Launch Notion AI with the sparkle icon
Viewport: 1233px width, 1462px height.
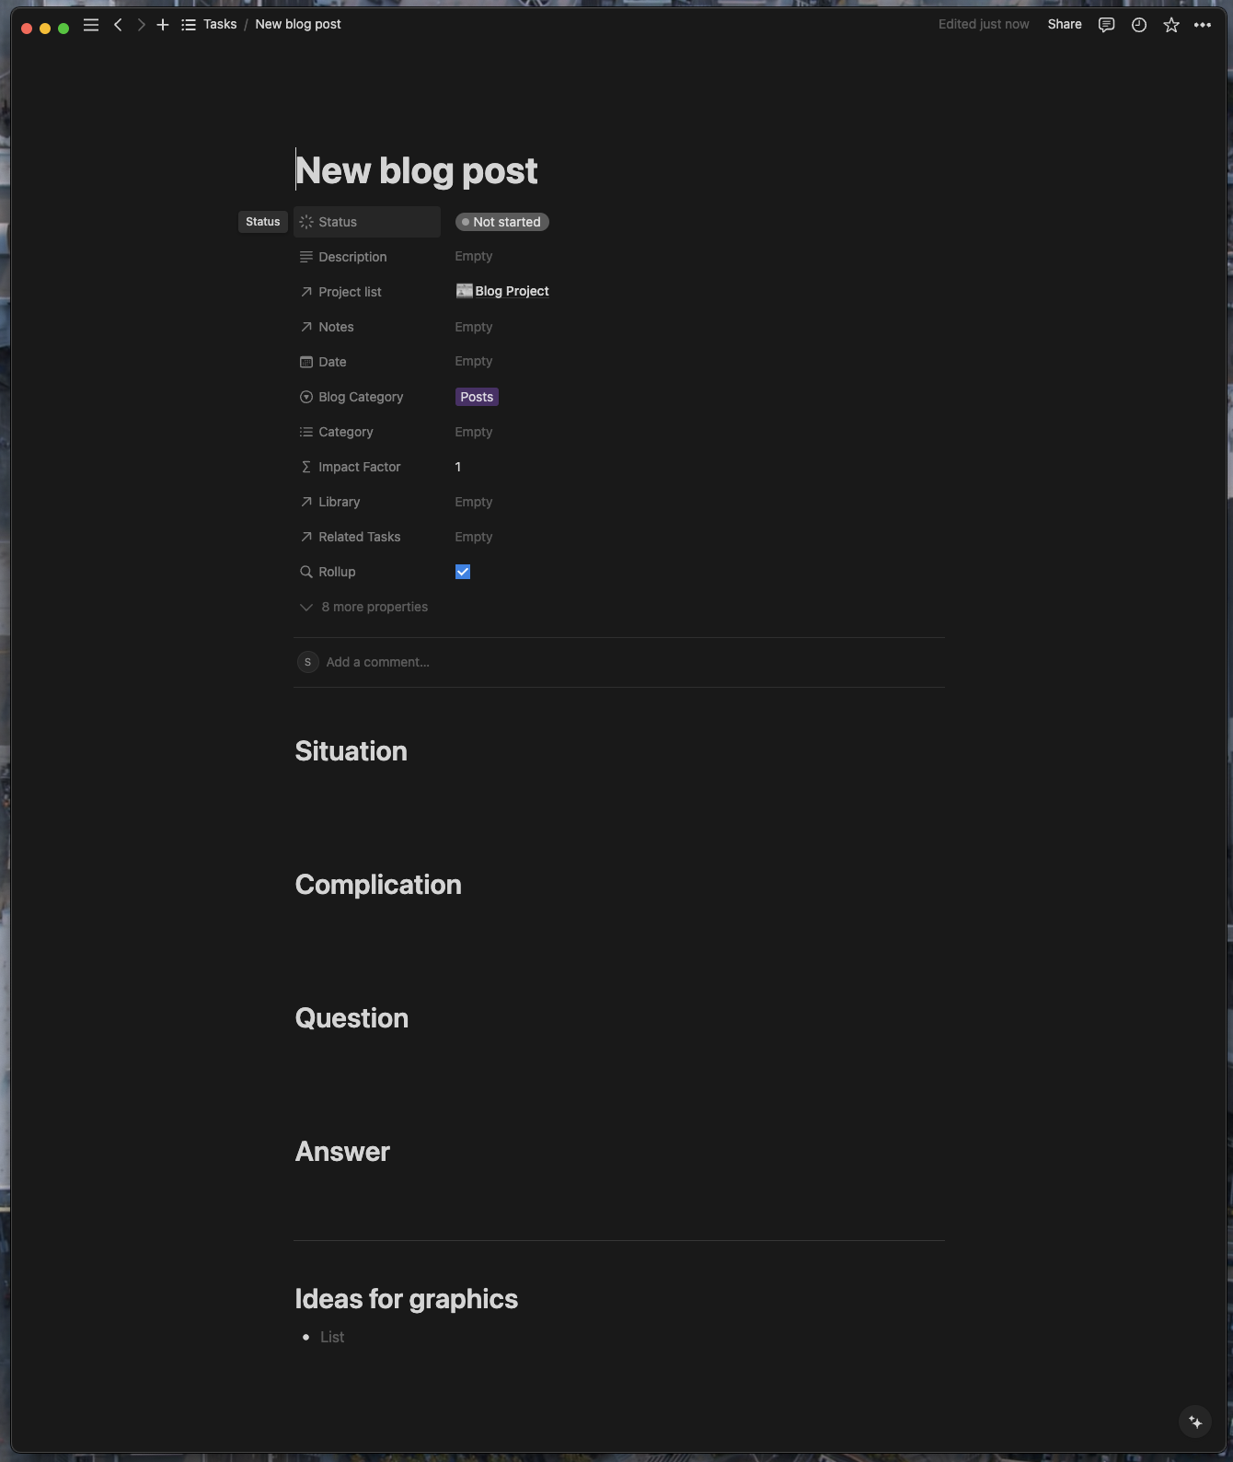pyautogui.click(x=1193, y=1421)
